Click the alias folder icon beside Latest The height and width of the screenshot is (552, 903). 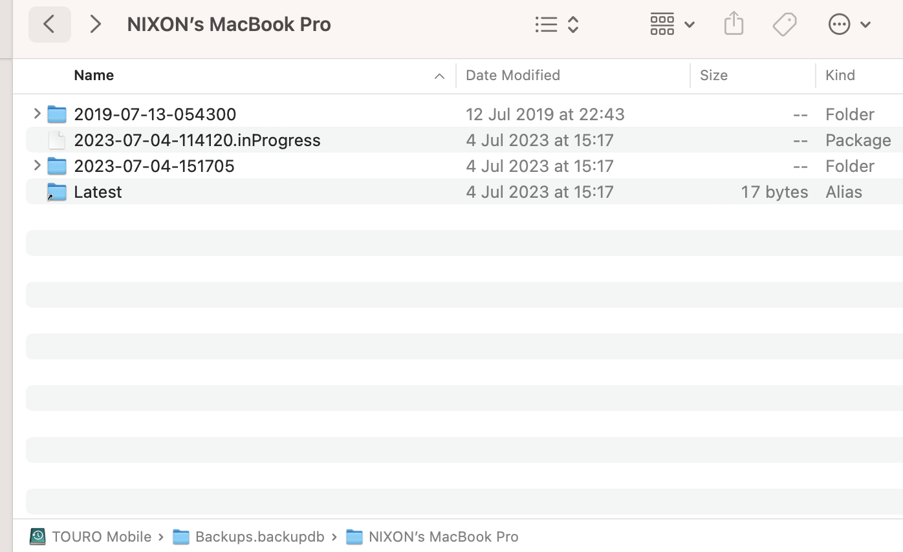pyautogui.click(x=57, y=191)
